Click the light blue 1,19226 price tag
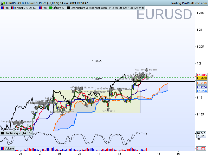Viewport: 208px width, 156px height. tap(202, 91)
